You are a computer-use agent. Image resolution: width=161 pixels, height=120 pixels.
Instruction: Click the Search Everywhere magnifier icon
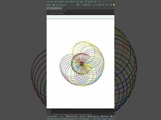tap(111, 5)
